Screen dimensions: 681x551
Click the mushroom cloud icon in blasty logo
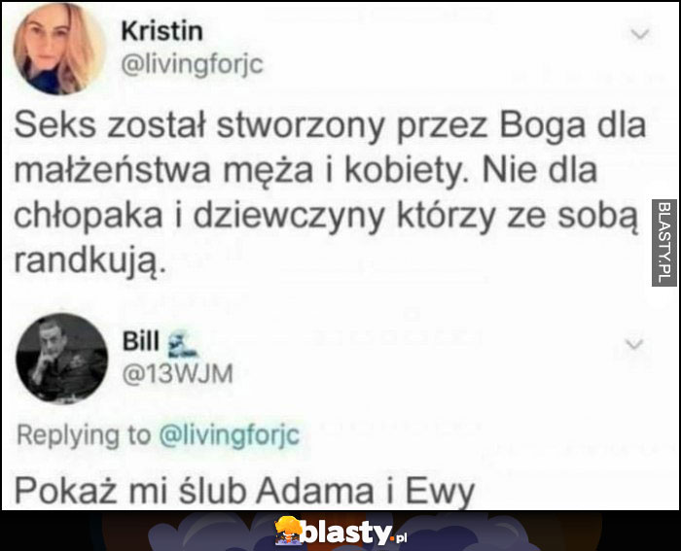tap(289, 531)
